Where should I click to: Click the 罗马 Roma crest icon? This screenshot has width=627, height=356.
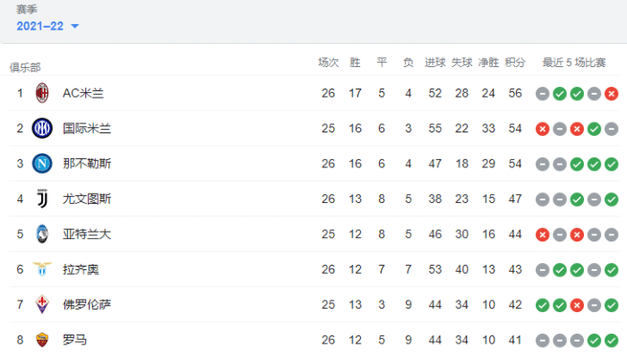(42, 340)
